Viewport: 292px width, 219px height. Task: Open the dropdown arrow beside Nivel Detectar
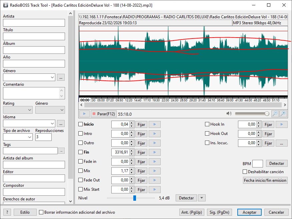pyautogui.click(x=201, y=198)
